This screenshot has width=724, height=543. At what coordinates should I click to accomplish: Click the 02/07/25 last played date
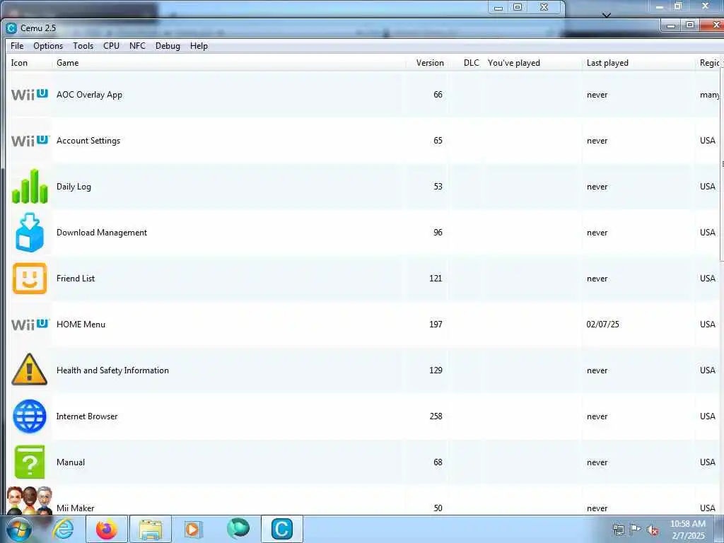(602, 324)
